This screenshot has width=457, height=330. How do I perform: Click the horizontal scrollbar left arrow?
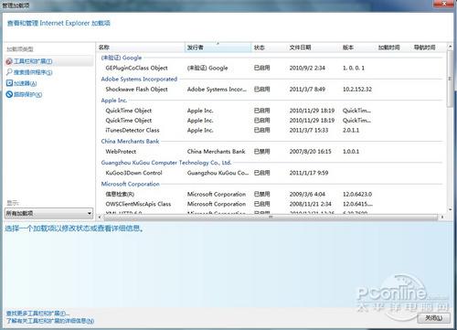tap(100, 217)
